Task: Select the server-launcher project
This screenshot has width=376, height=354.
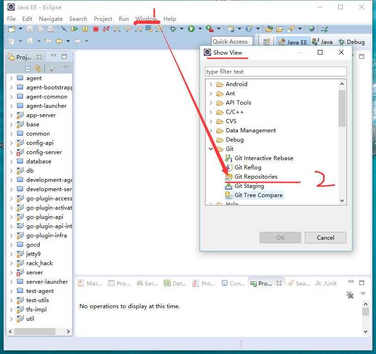Action: (x=47, y=282)
